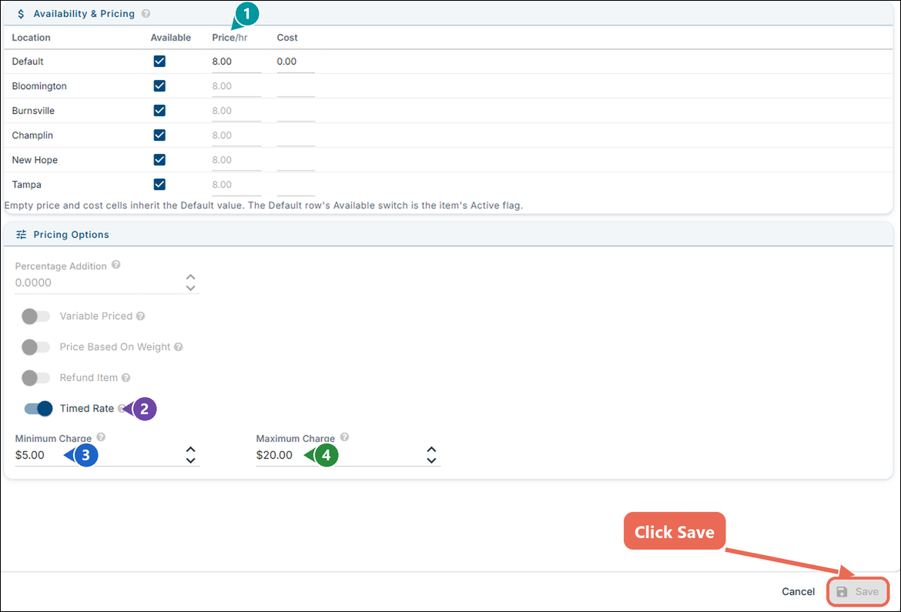This screenshot has width=901, height=612.
Task: Click the Champlin cost field
Action: point(296,135)
